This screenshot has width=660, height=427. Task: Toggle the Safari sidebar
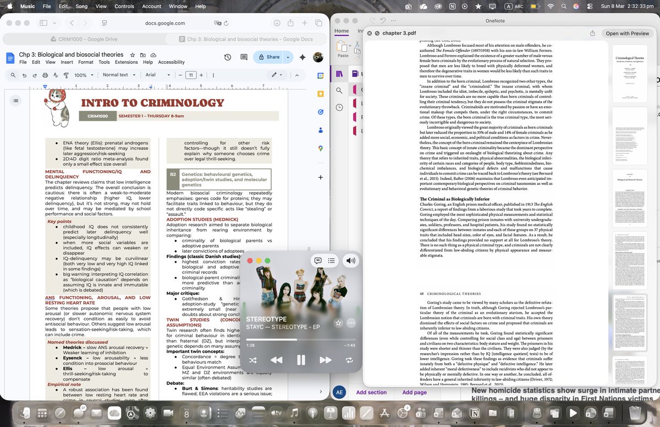click(44, 23)
